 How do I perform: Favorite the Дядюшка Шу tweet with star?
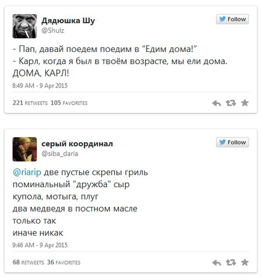(245, 103)
